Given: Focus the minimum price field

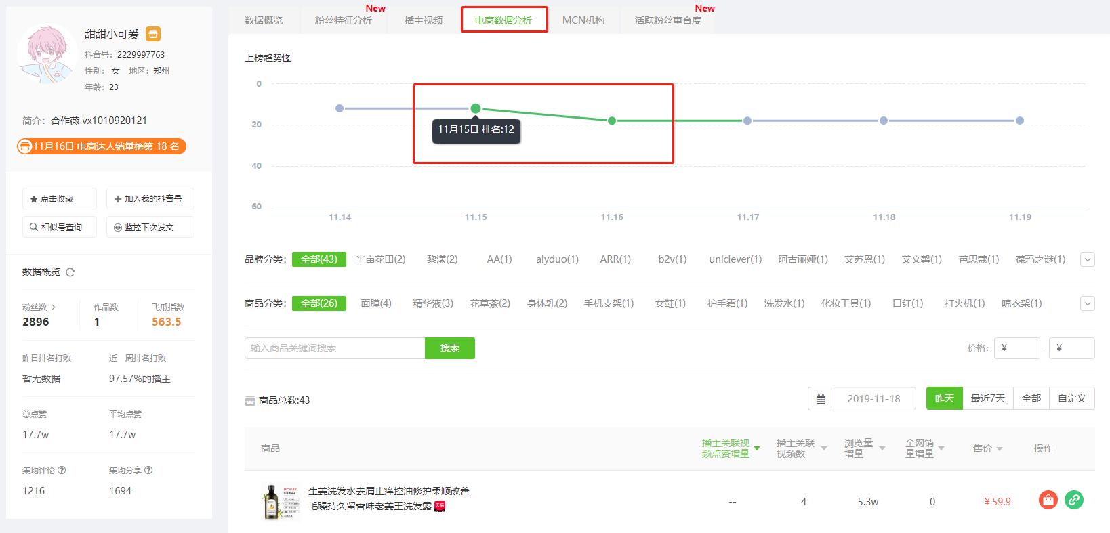Looking at the screenshot, I should click(1017, 348).
